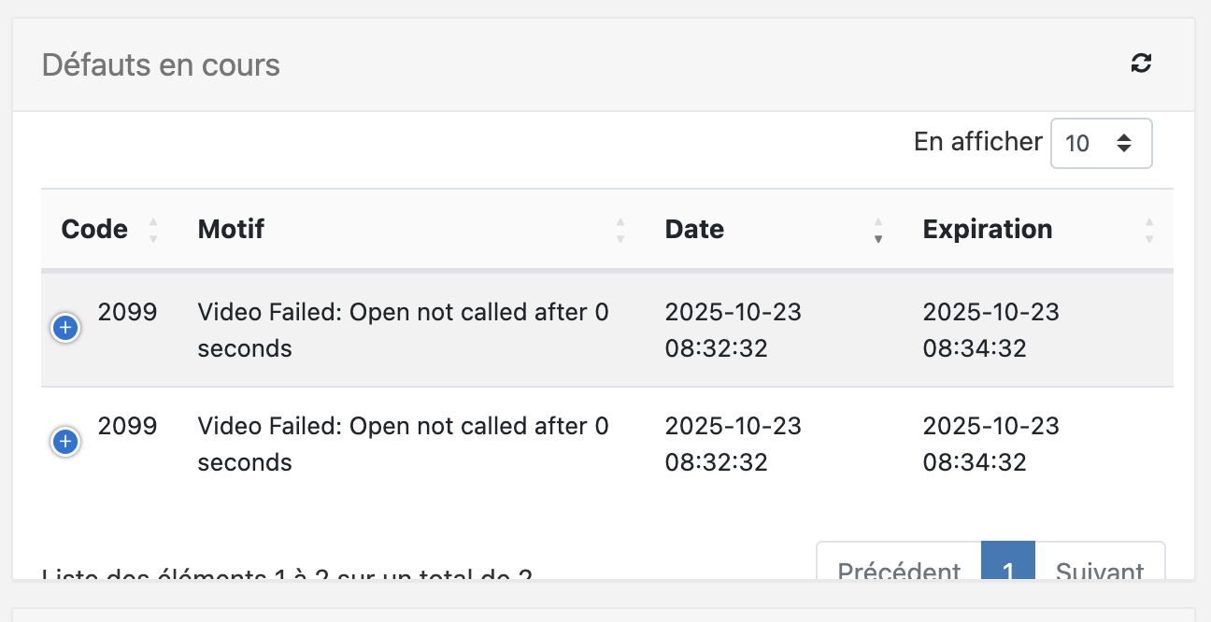The width and height of the screenshot is (1211, 622).
Task: Click the refresh icon in Défauts en cours header
Action: 1141,64
